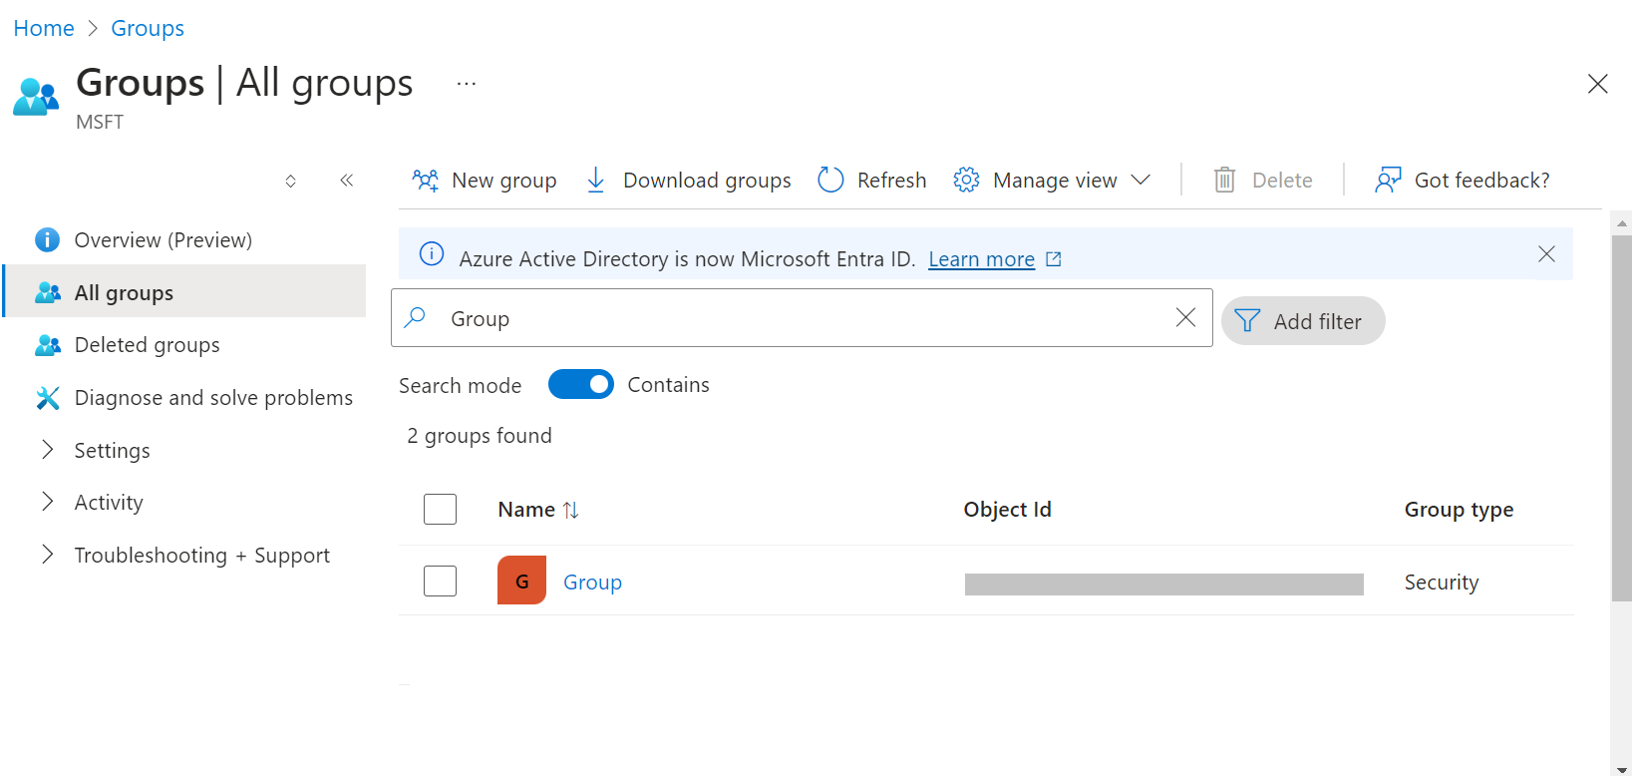The height and width of the screenshot is (780, 1632).
Task: Collapse the sidebar with double-chevron icon
Action: [346, 181]
